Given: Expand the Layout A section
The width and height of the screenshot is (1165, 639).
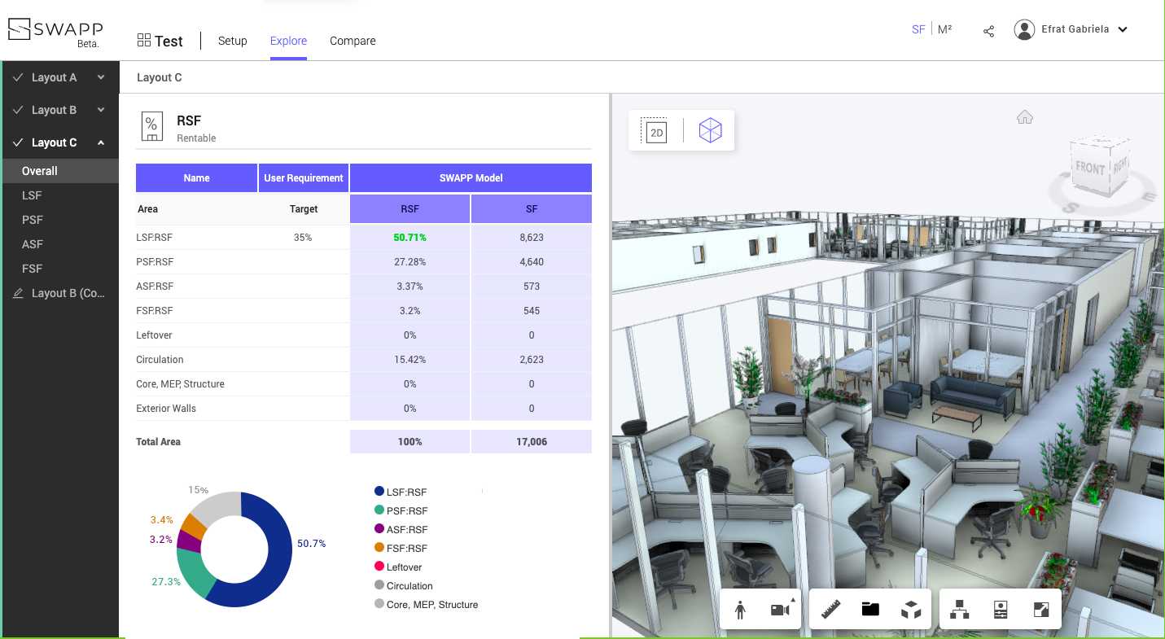Looking at the screenshot, I should click(101, 77).
